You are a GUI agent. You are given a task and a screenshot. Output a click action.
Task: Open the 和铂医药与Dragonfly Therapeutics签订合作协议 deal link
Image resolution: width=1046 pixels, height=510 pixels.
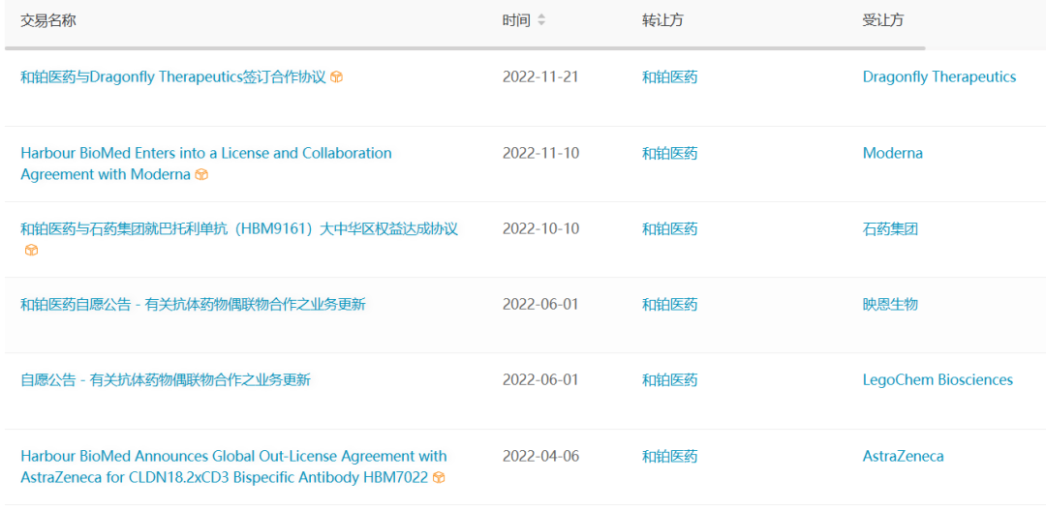(x=173, y=76)
